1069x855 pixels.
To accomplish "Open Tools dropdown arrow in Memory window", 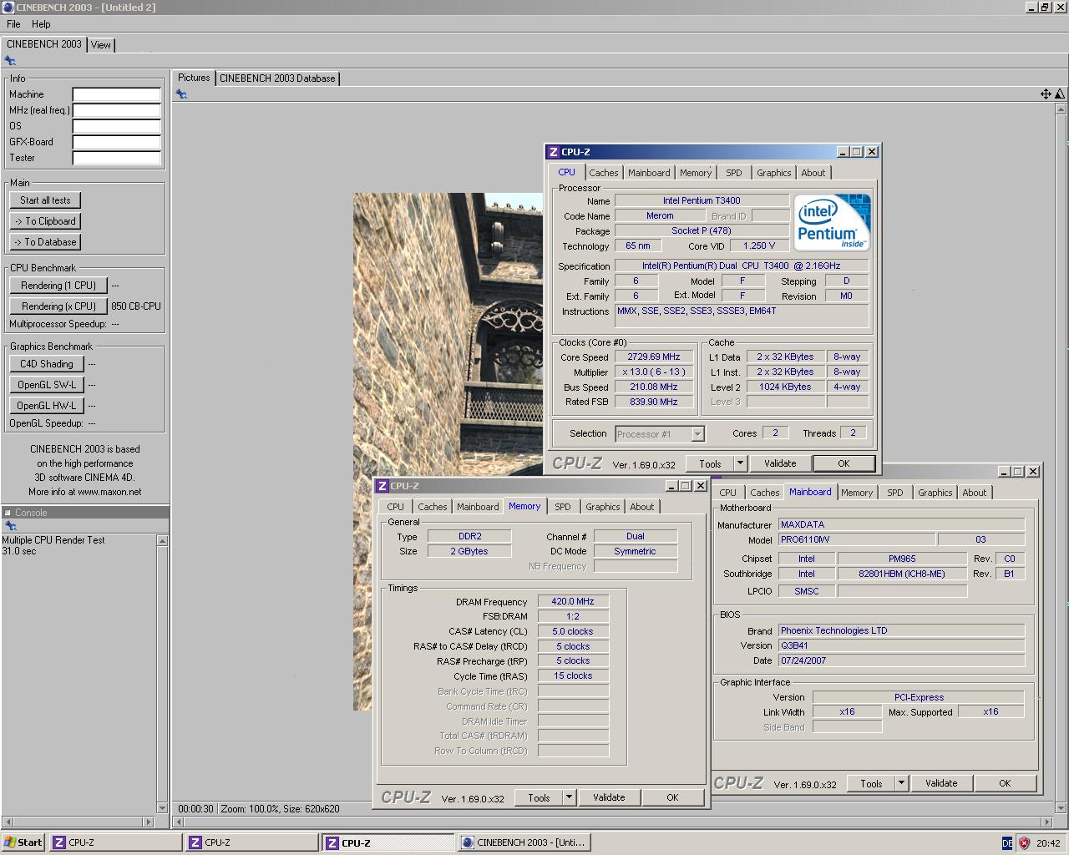I will pos(569,797).
